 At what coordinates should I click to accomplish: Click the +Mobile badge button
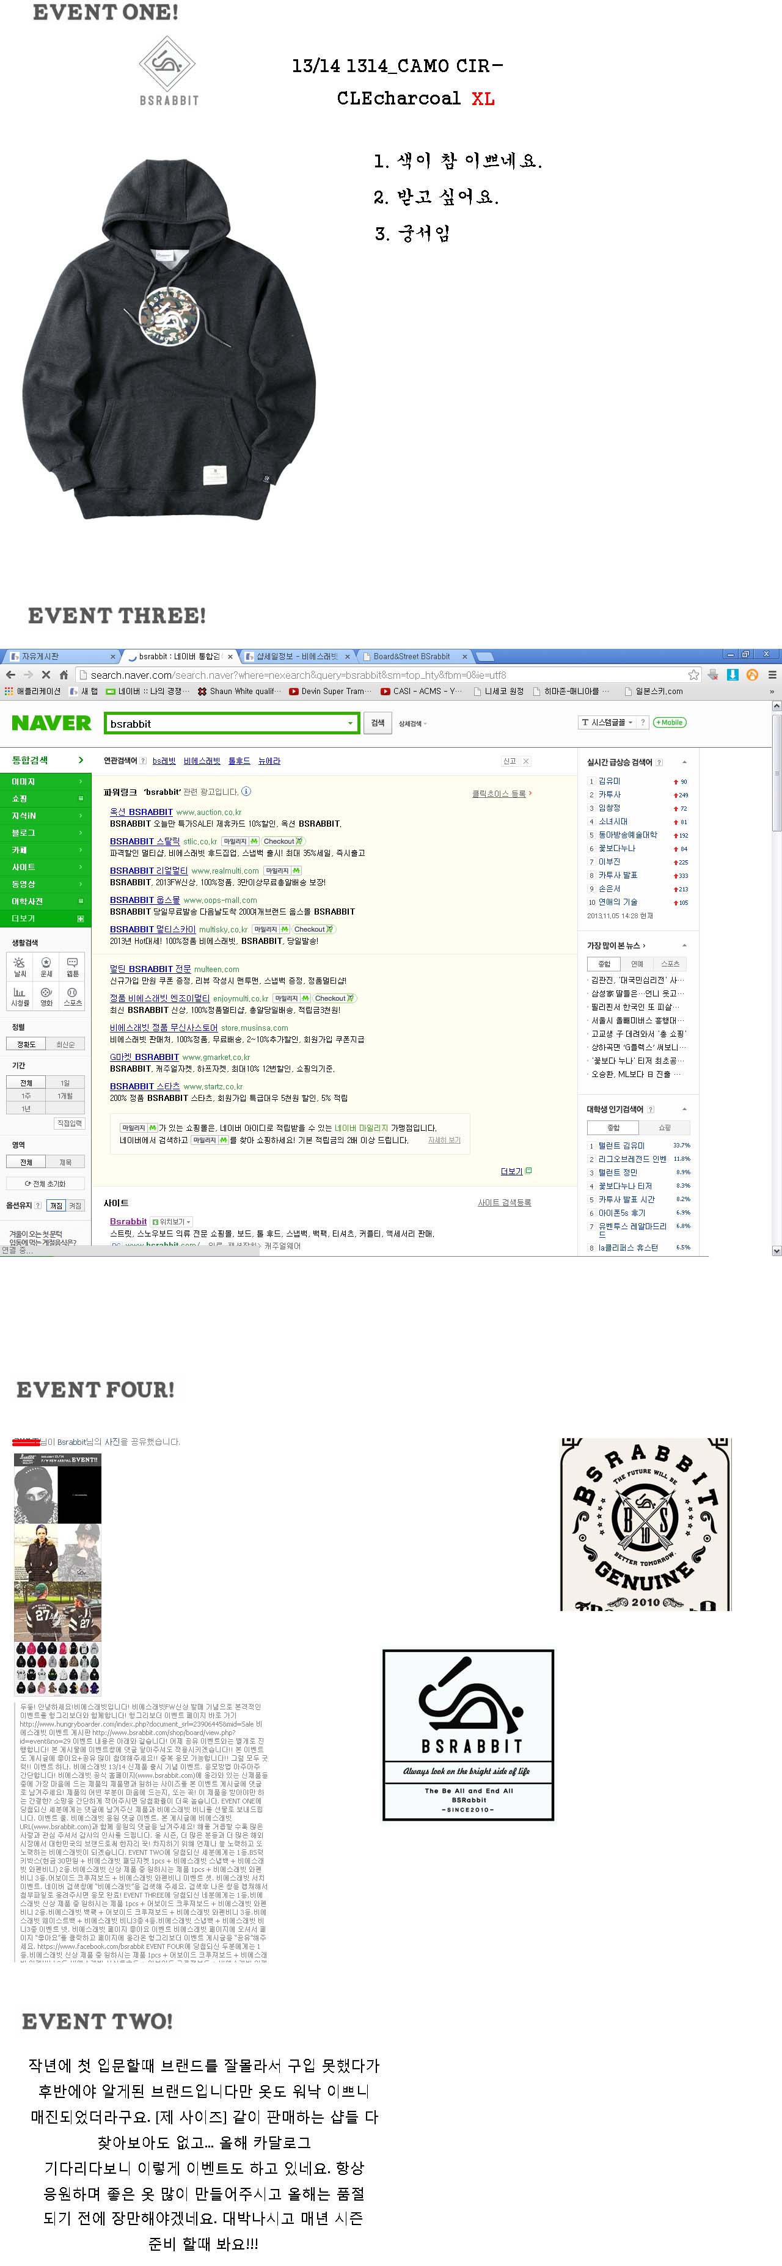(x=670, y=722)
